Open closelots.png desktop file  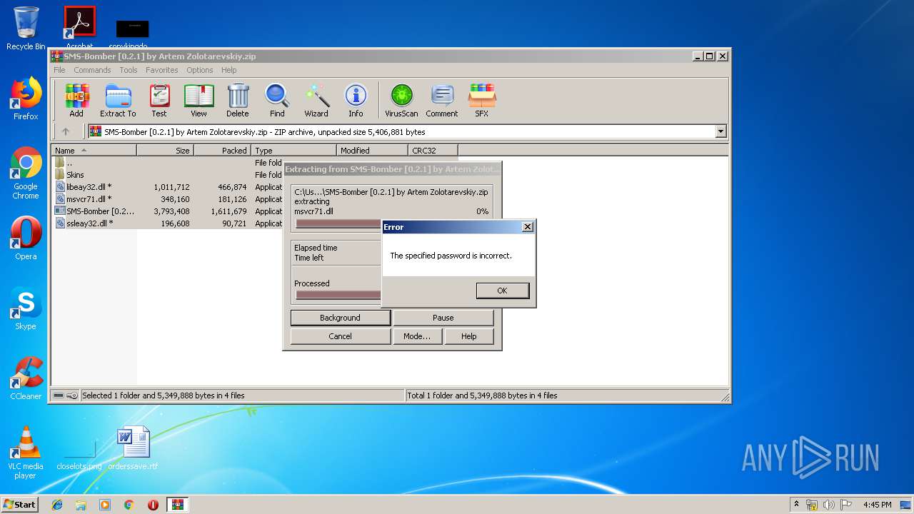click(x=79, y=454)
